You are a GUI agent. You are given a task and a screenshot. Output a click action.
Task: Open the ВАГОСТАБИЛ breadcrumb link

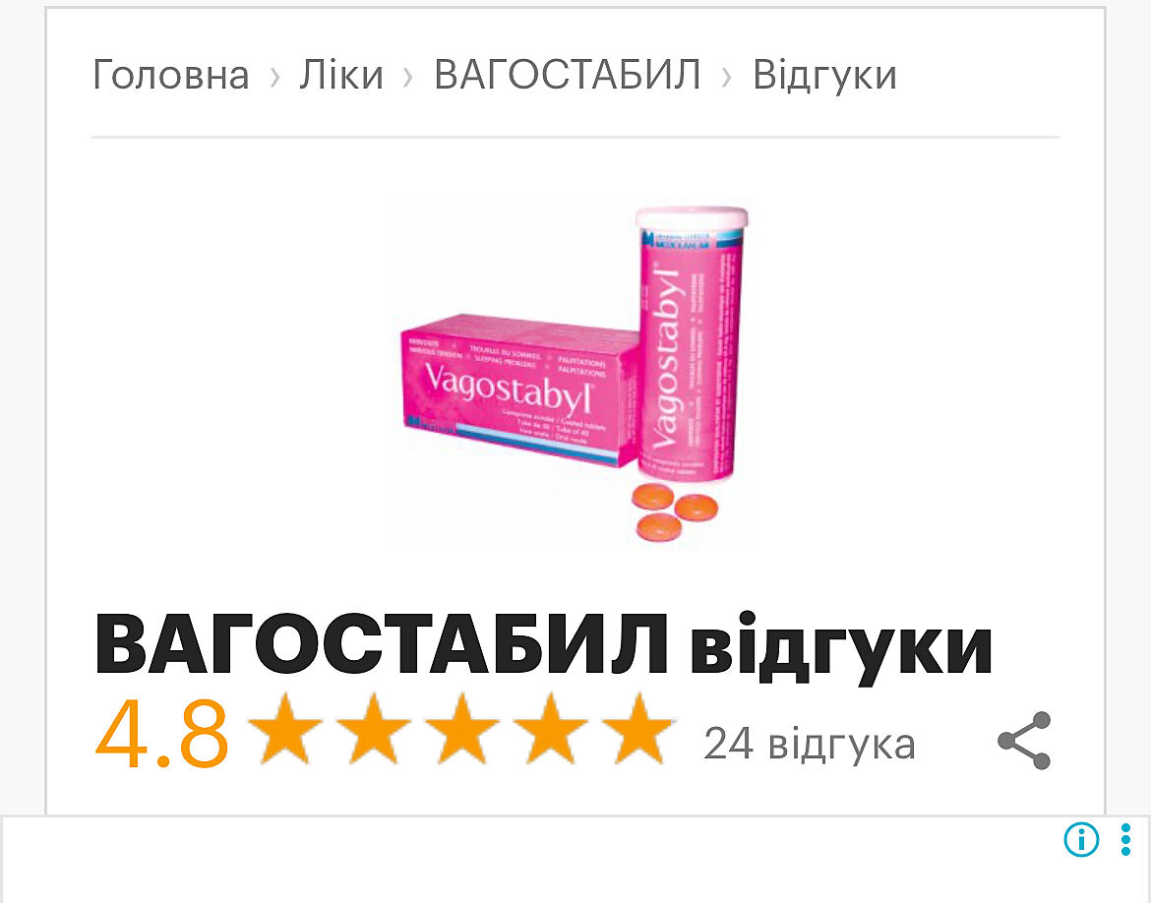click(567, 75)
